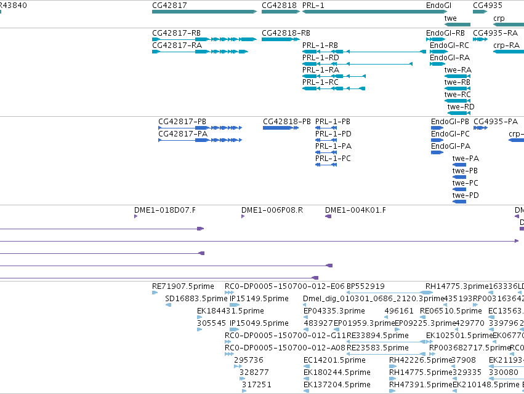
Task: Select transcript PRL-1-RA label
Action: click(x=321, y=70)
